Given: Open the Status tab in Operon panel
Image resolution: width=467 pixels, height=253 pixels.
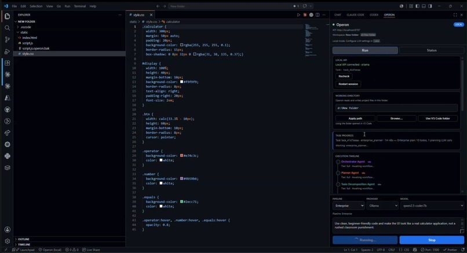Looking at the screenshot, I should 432,50.
